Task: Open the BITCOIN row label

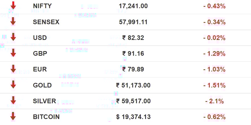Action: pyautogui.click(x=46, y=117)
